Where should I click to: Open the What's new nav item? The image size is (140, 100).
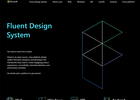(x=57, y=2)
